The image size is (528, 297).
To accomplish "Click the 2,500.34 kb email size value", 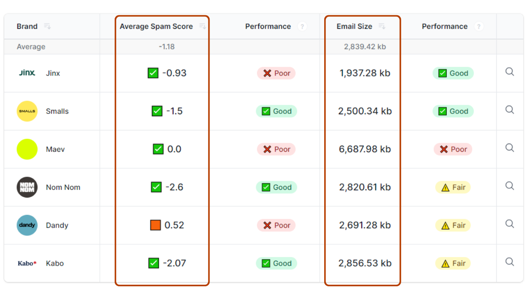I will click(x=365, y=111).
